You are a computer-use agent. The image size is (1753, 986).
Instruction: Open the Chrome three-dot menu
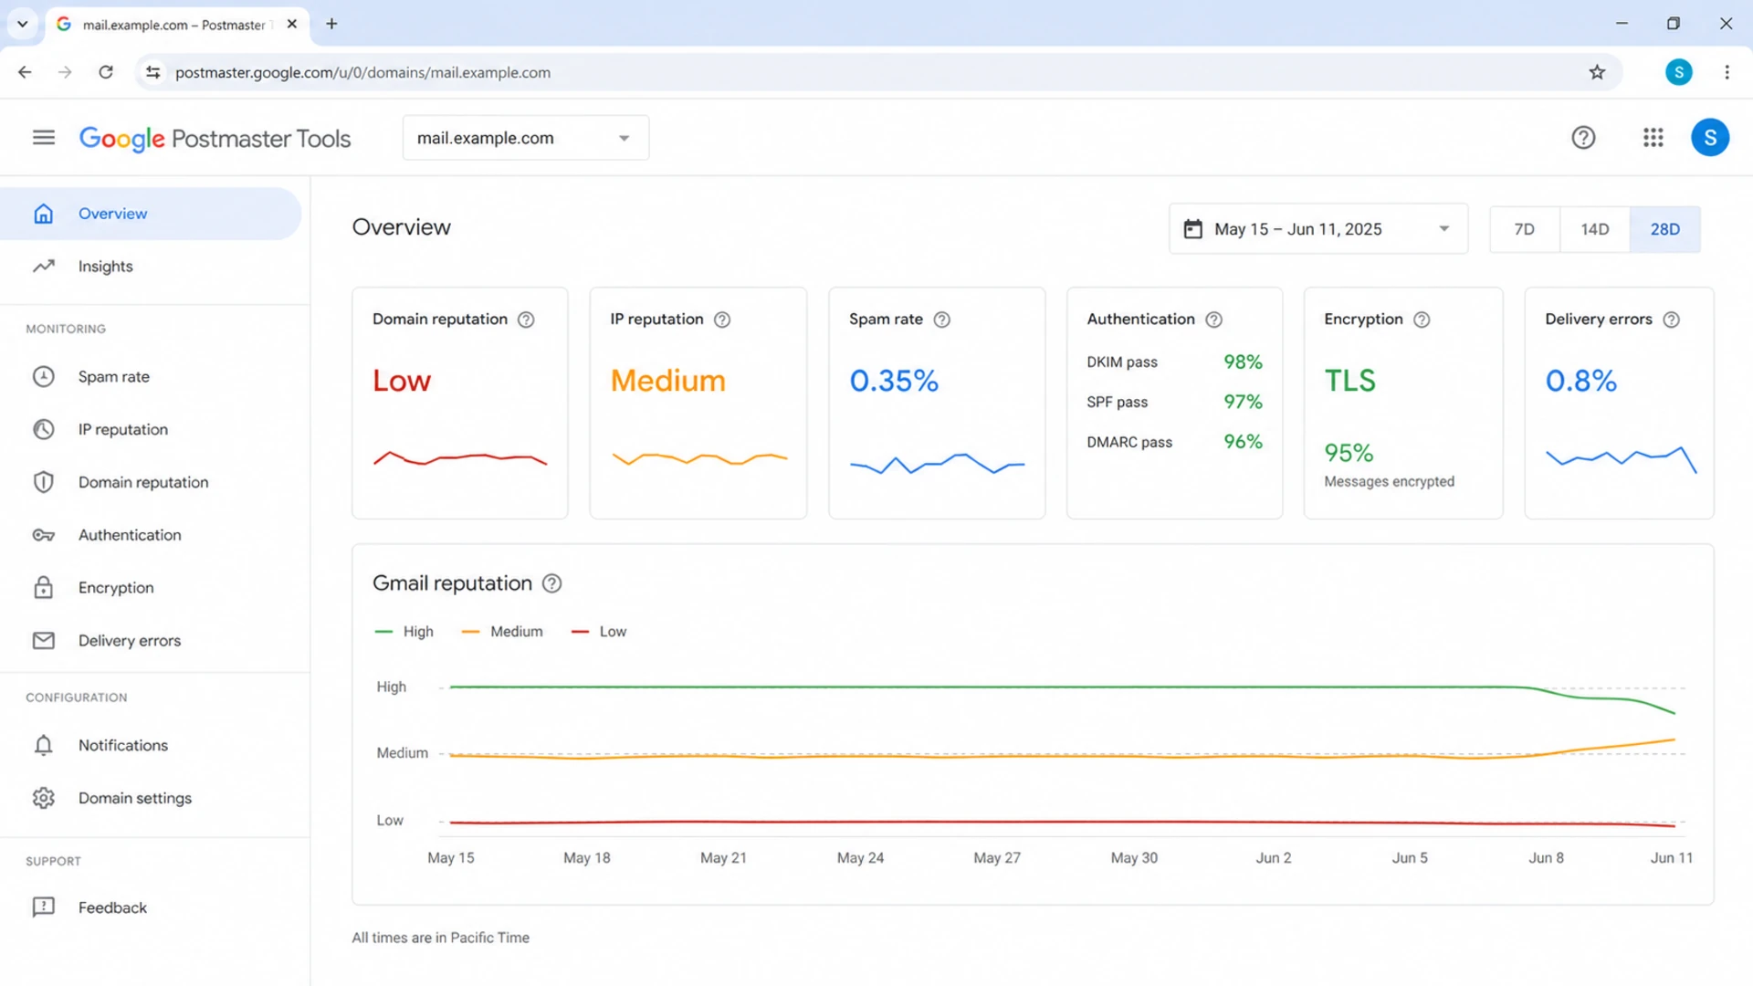tap(1727, 72)
